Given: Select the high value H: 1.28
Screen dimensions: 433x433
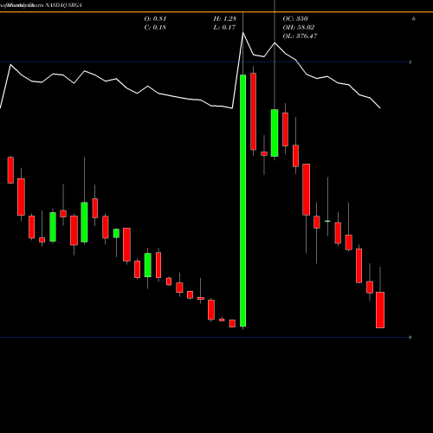Looking at the screenshot, I should click(x=225, y=19).
